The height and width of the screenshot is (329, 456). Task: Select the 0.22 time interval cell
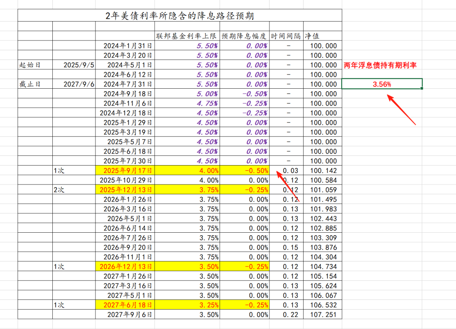[x=286, y=315]
